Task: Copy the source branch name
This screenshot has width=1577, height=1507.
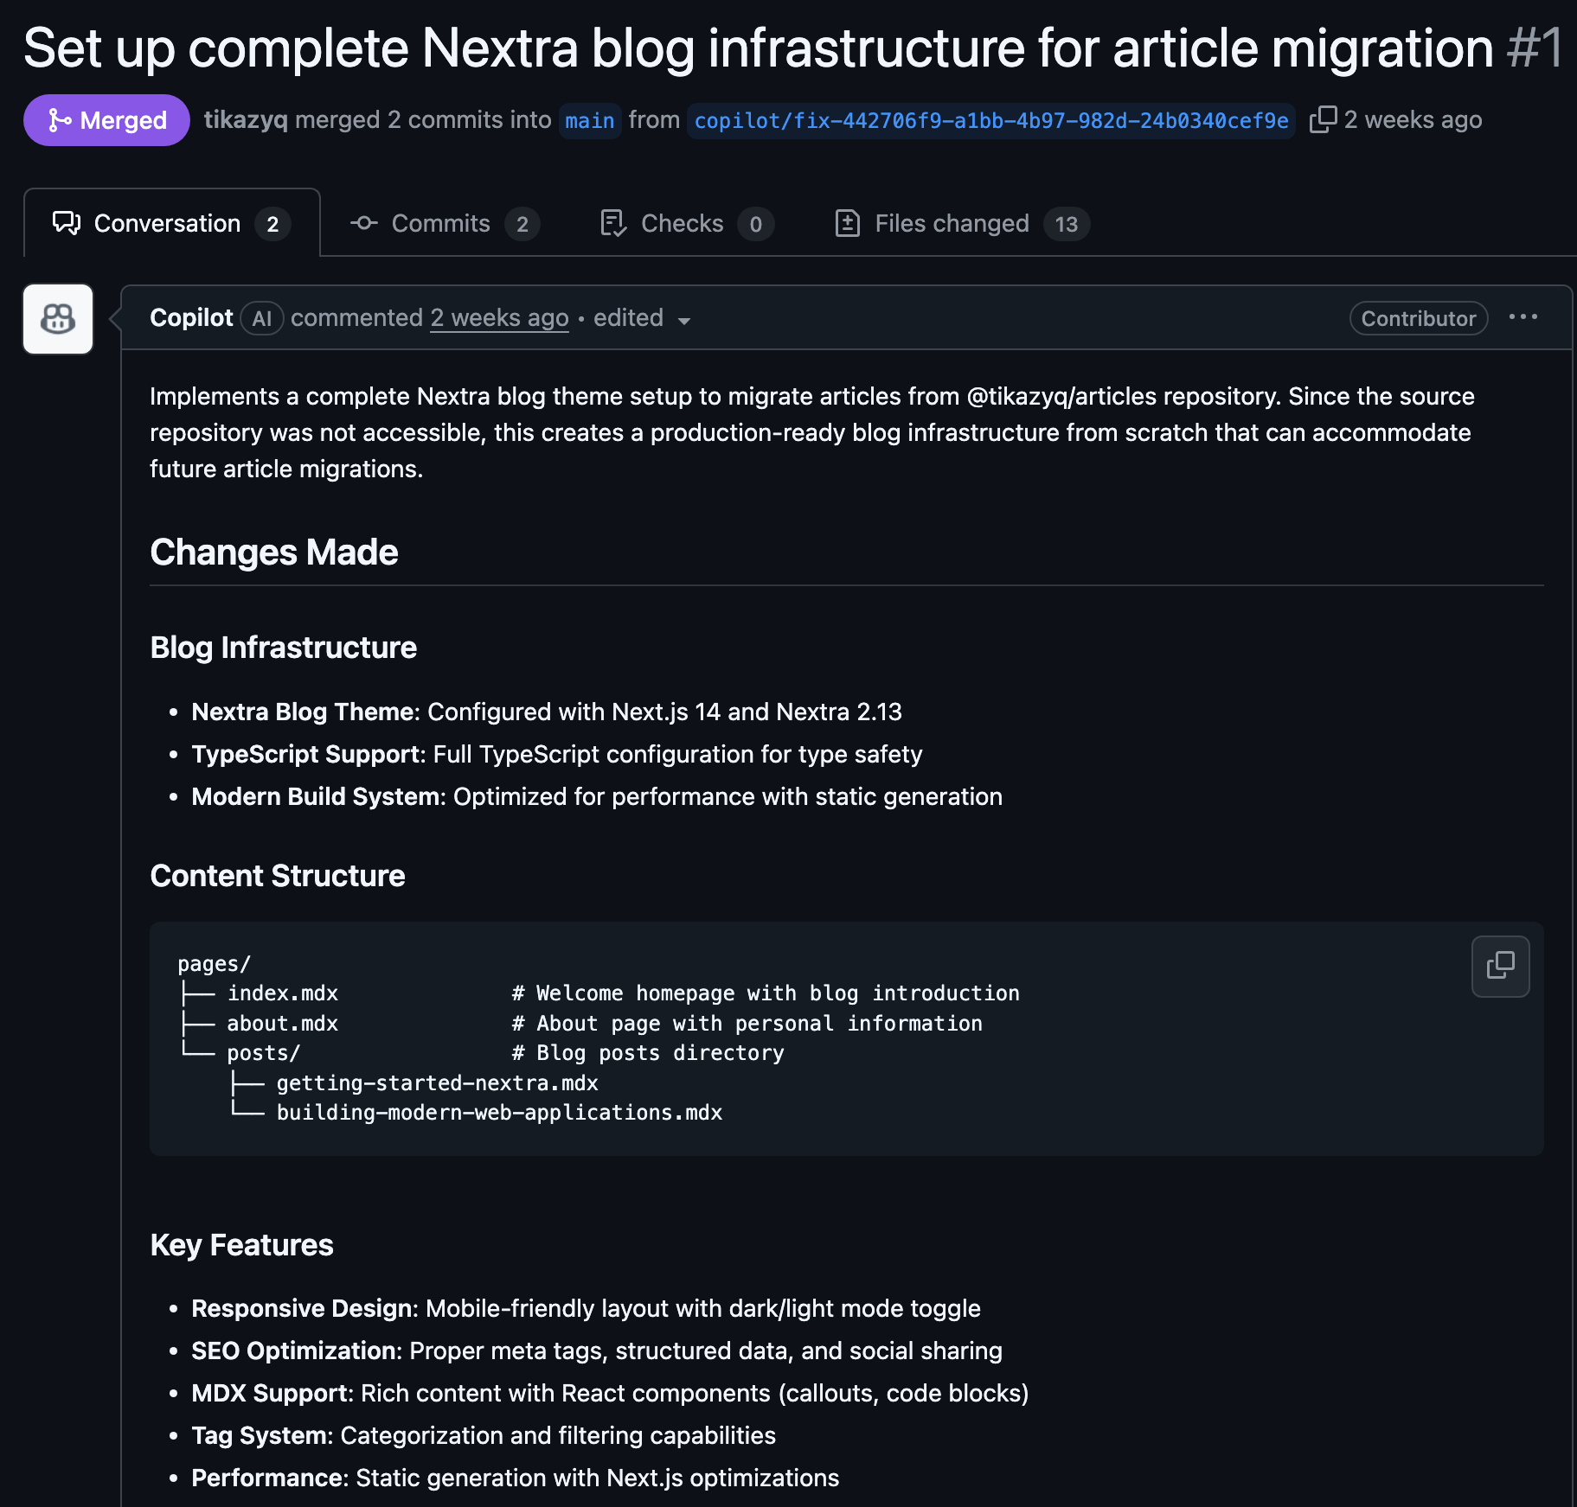Action: [1324, 119]
